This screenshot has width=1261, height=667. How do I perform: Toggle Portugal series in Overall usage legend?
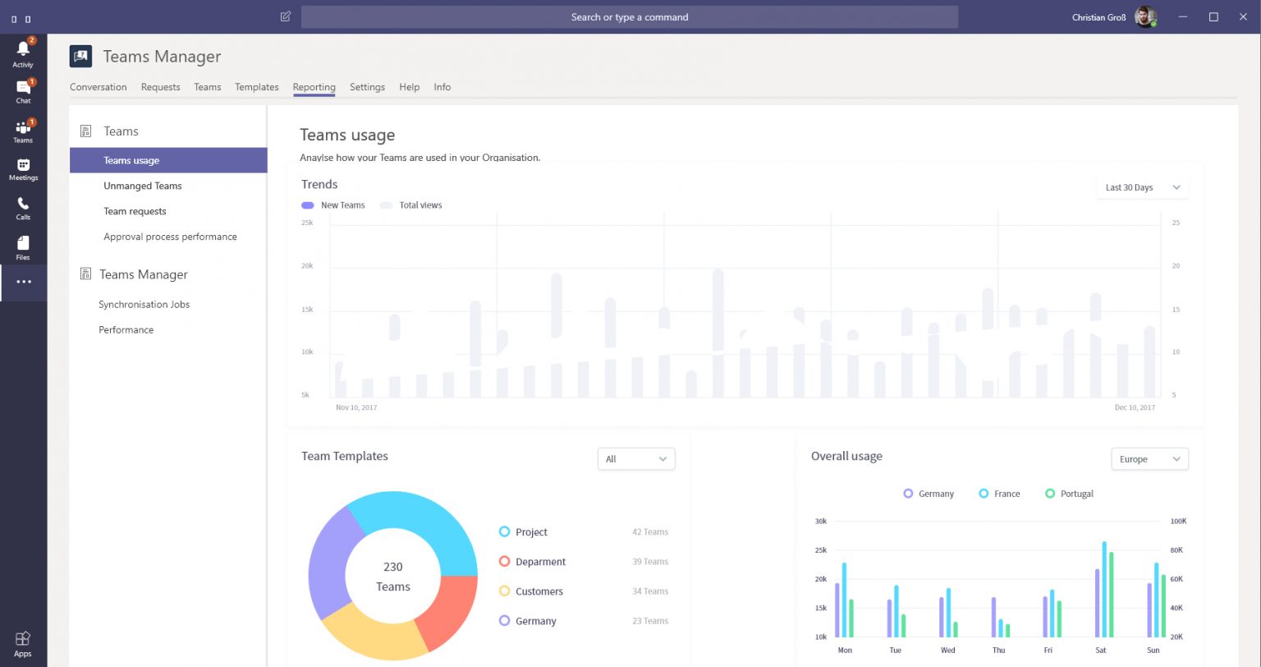[x=1070, y=494]
